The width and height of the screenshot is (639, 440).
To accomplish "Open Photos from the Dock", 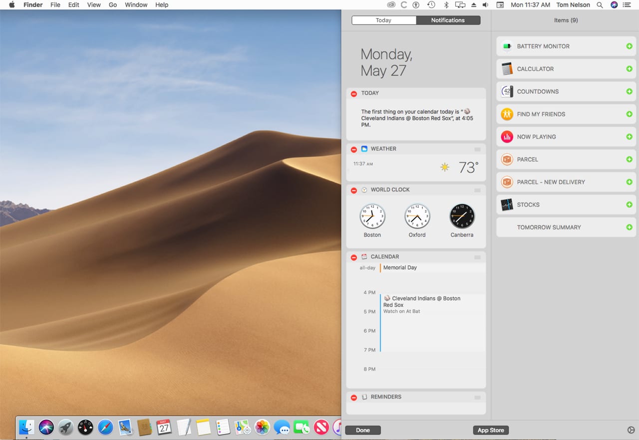I will (x=262, y=427).
